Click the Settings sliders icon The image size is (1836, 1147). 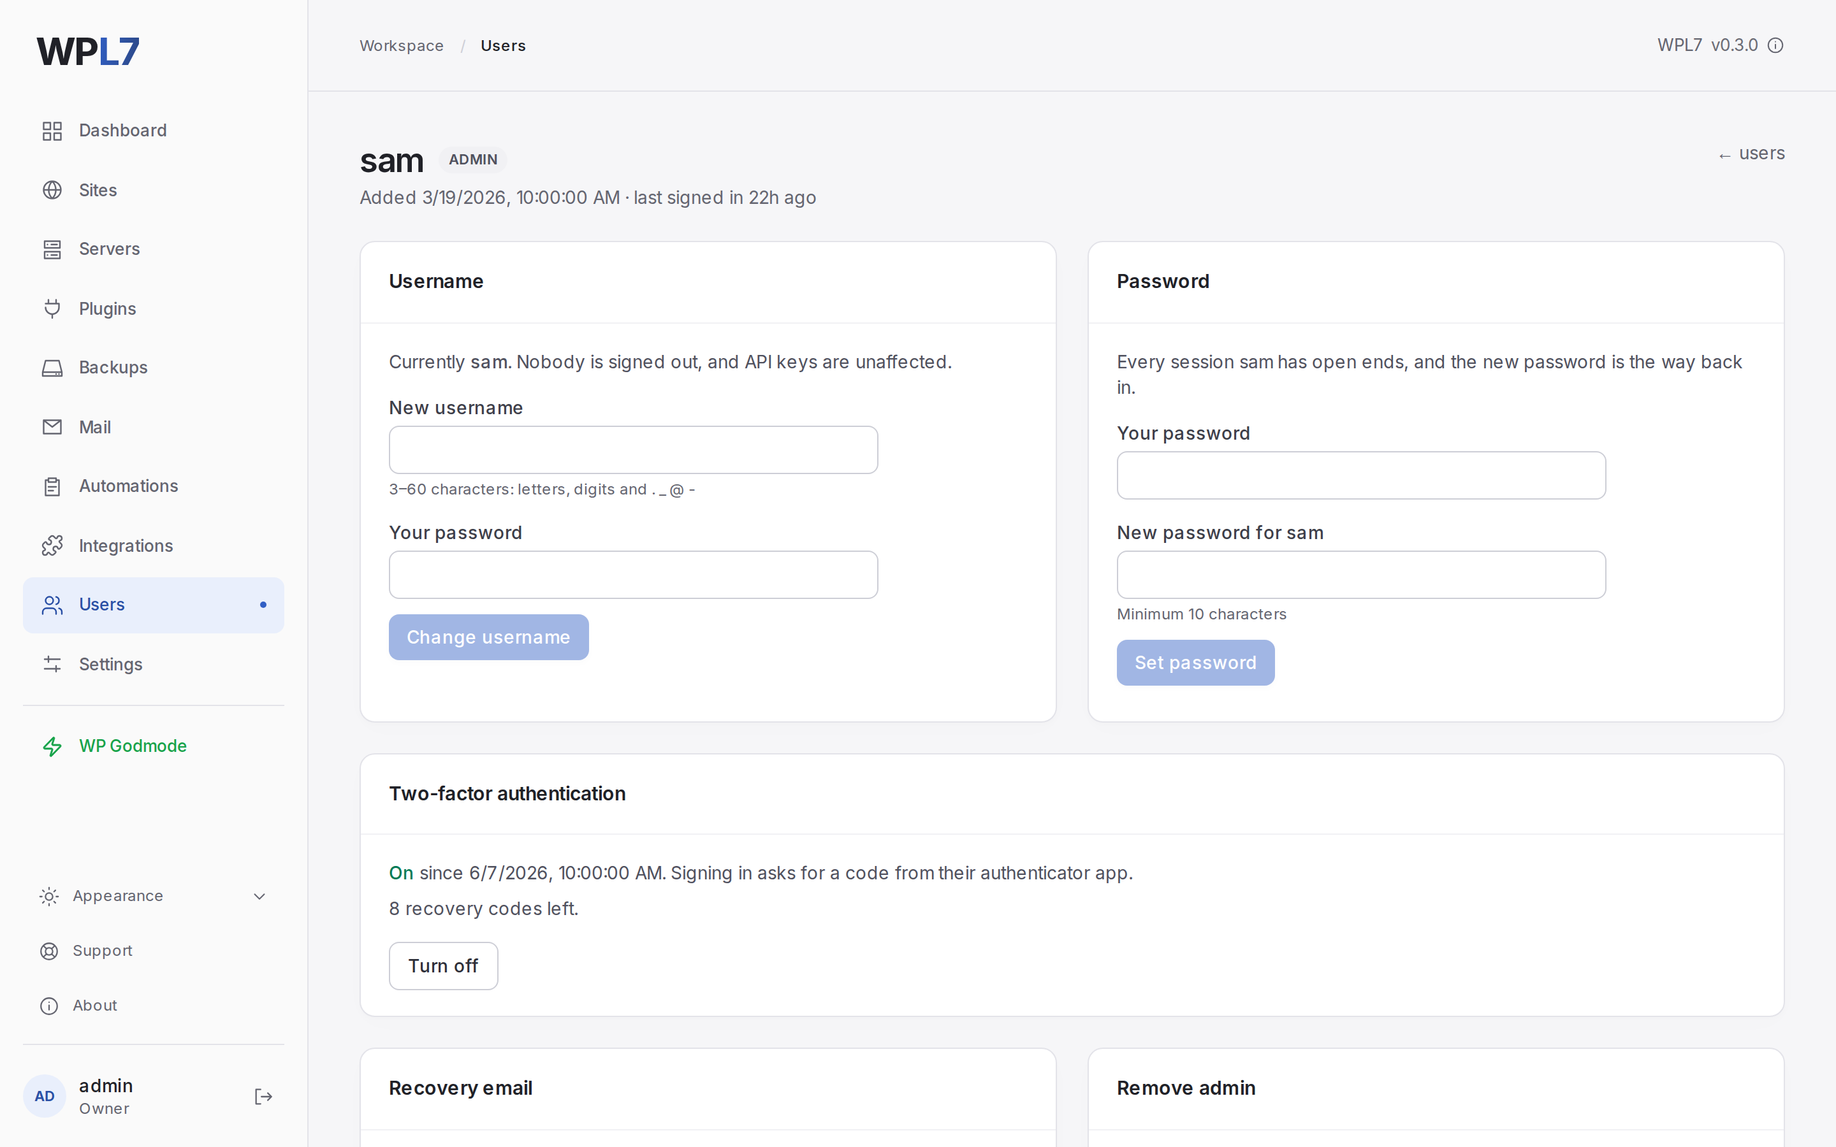[x=52, y=664]
